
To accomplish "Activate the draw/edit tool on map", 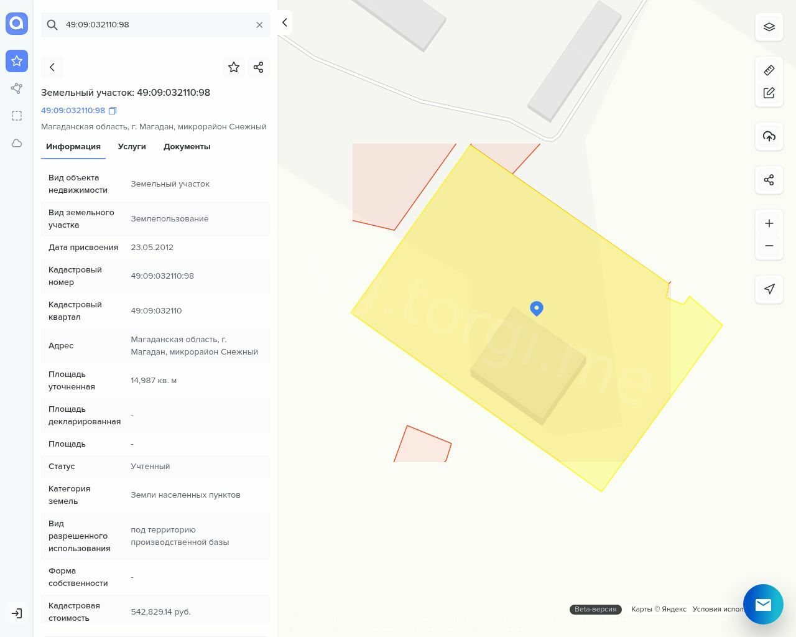I will click(x=769, y=93).
